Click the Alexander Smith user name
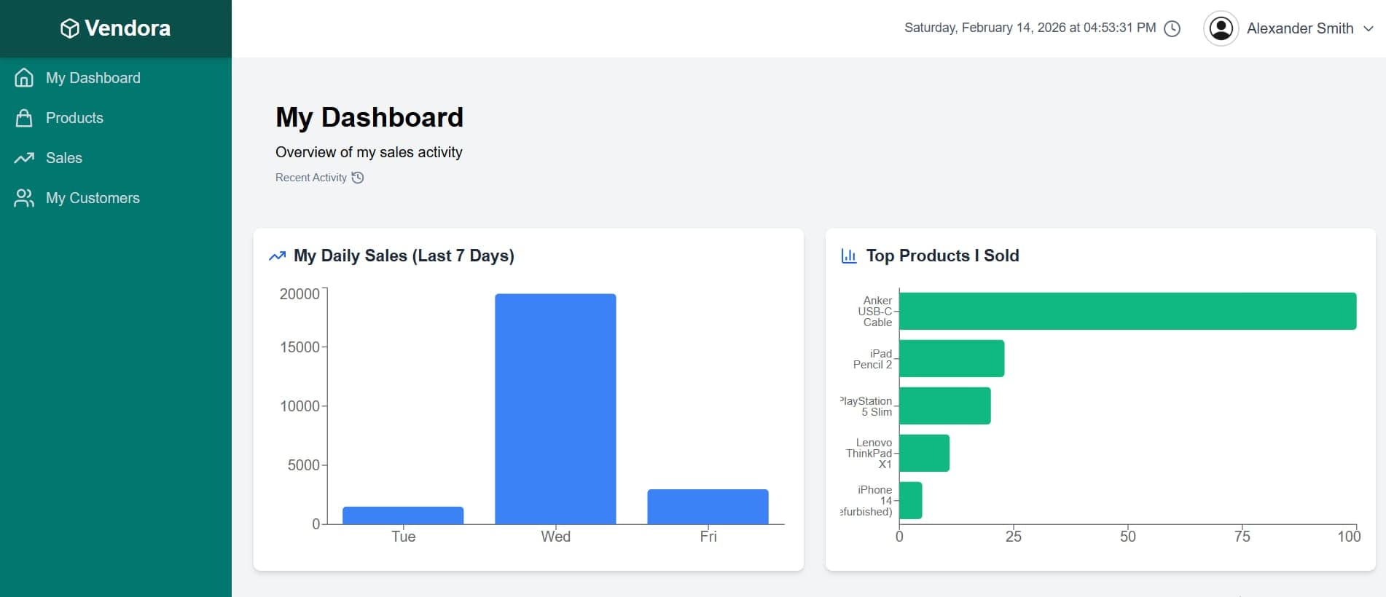Viewport: 1386px width, 597px height. coord(1300,28)
